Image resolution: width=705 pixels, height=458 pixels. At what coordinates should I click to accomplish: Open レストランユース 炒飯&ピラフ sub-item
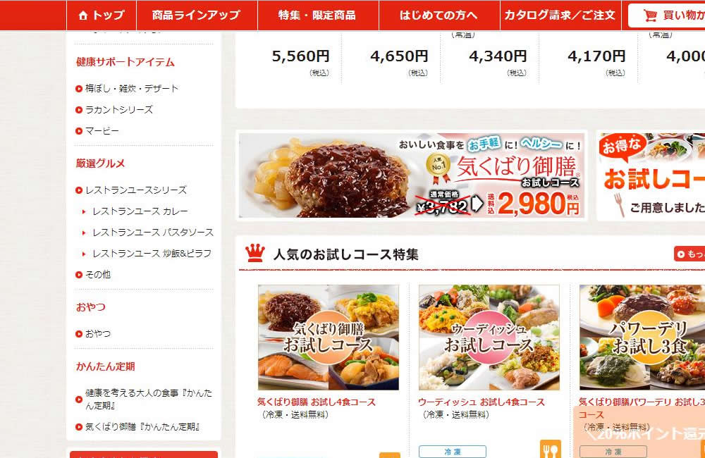[152, 254]
